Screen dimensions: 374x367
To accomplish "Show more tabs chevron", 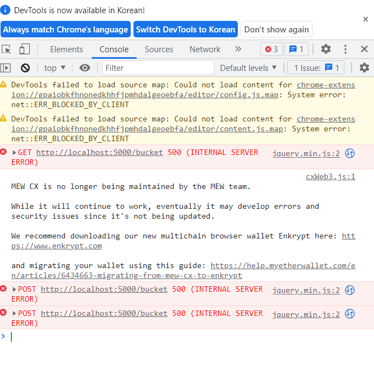I will 238,49.
